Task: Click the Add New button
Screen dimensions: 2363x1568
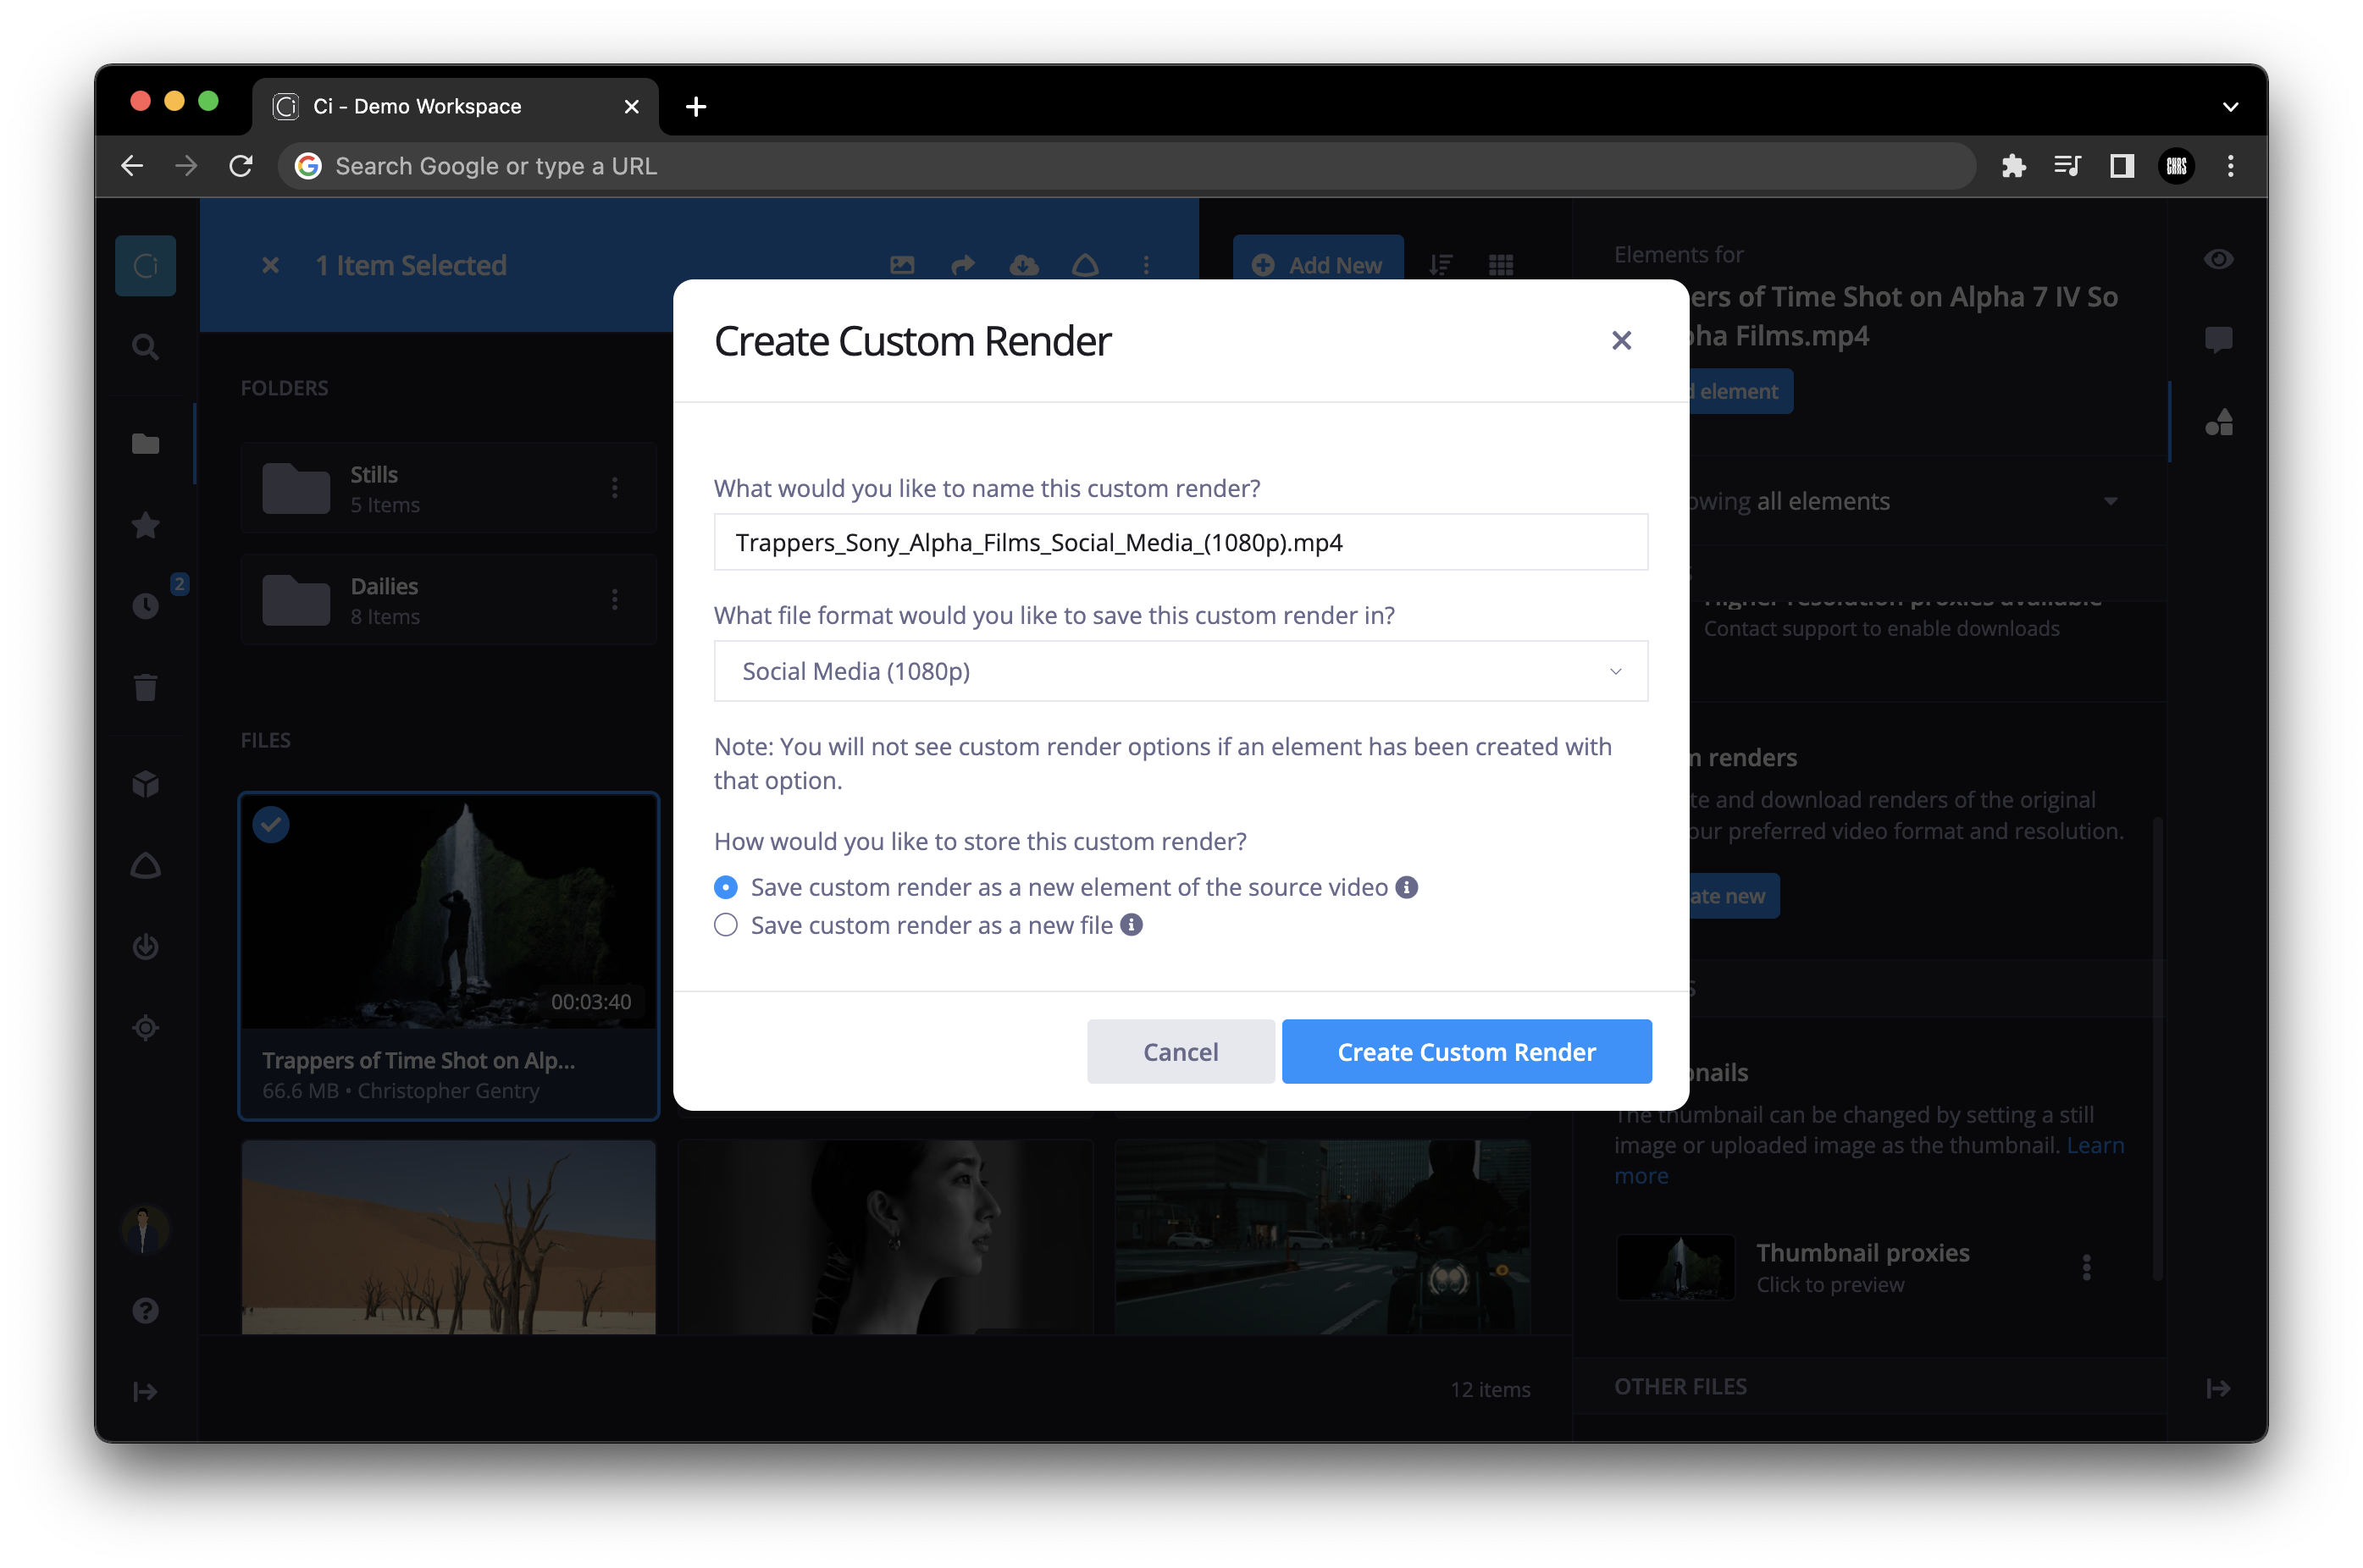Action: point(1318,265)
